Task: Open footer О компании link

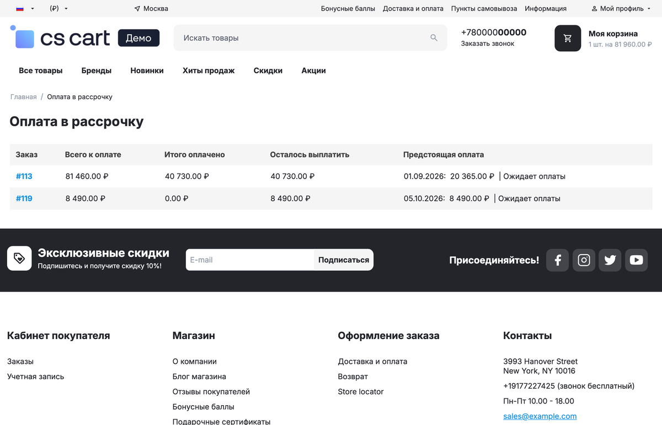Action: click(194, 362)
